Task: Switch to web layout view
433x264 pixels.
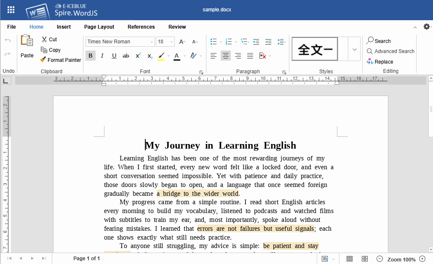Action: click(365, 259)
